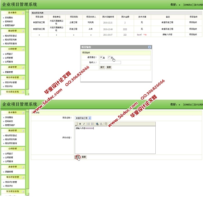Viewport: 203px width, 197px height.
Task: Collapse 基本操作 section in the lower screenshot sidebar
Action: tap(23, 112)
